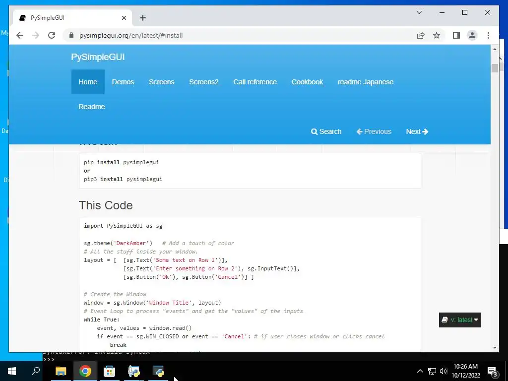This screenshot has width=508, height=381.
Task: Open the Readme nav item
Action: coord(92,107)
